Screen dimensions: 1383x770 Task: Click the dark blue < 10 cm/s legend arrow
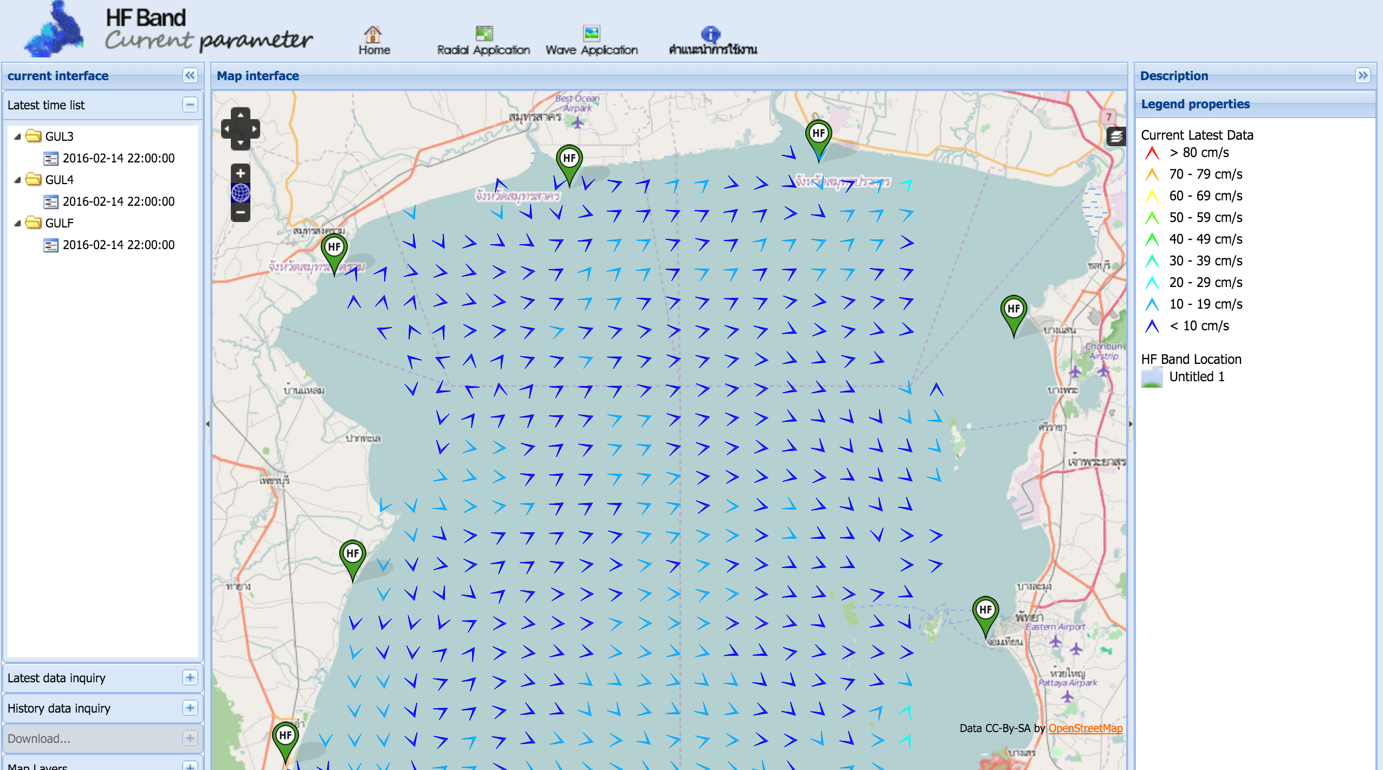click(x=1152, y=326)
